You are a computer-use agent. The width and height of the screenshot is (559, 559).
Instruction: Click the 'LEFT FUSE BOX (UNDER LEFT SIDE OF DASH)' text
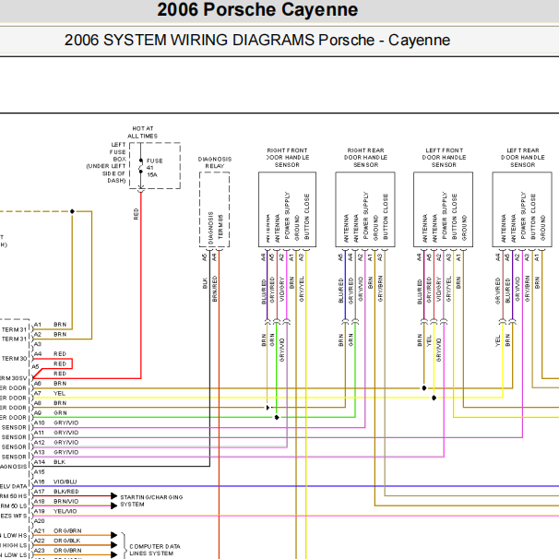pos(106,162)
